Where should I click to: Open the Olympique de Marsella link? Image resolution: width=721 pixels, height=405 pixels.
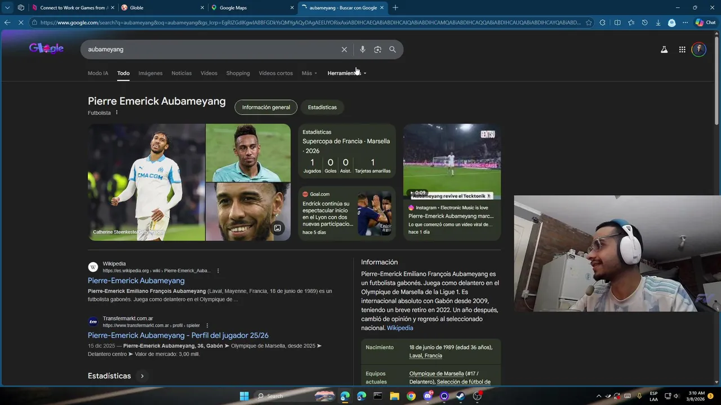pyautogui.click(x=437, y=373)
